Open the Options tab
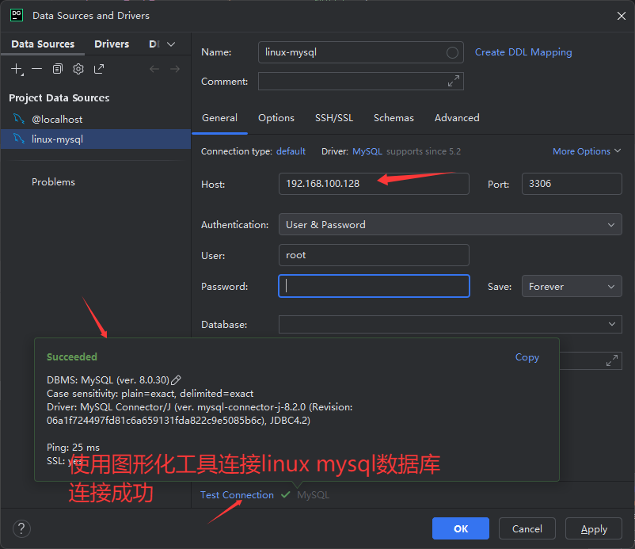This screenshot has height=549, width=635. 276,118
